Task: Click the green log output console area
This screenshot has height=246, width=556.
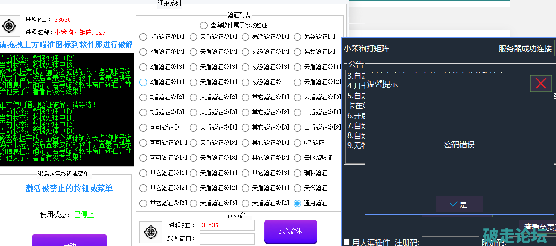Action: click(66, 110)
